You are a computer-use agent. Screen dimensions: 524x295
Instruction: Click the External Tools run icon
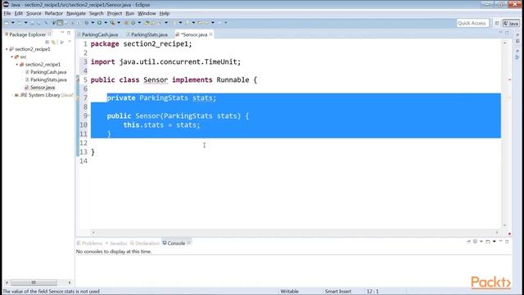113,23
